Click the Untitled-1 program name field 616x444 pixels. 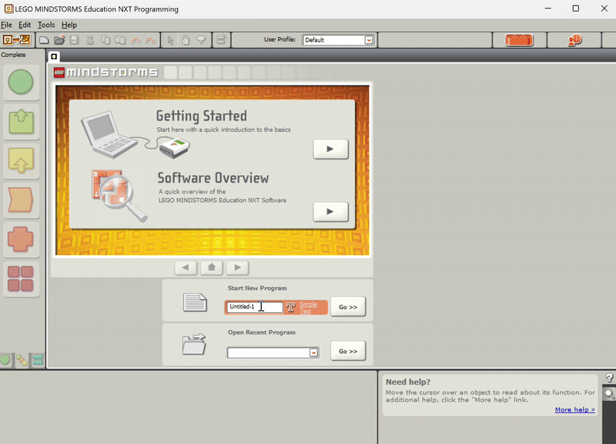pyautogui.click(x=255, y=307)
